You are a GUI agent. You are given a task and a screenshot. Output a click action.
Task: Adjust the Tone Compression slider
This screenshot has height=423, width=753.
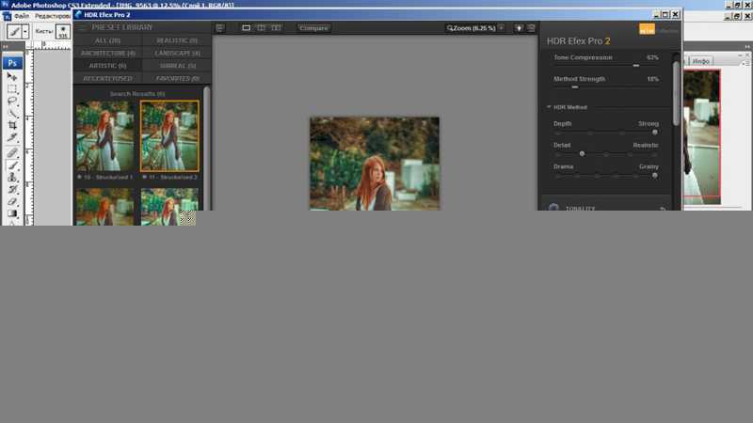click(636, 65)
